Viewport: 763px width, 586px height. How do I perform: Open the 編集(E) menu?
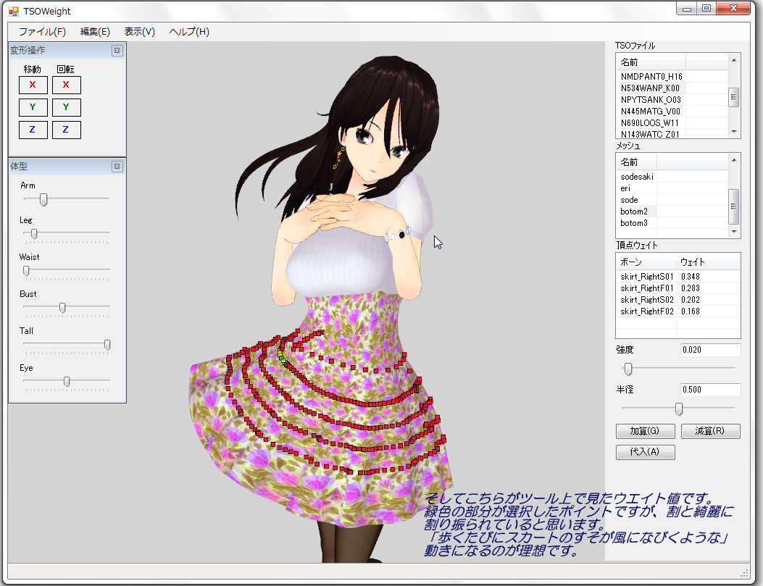95,32
